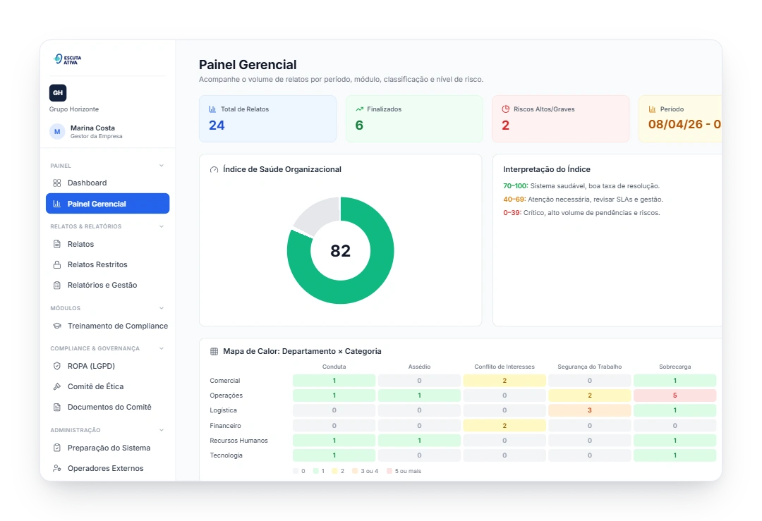Screen dimensions: 762x521
Task: Click the Preparação do Sistema icon
Action: (x=57, y=448)
